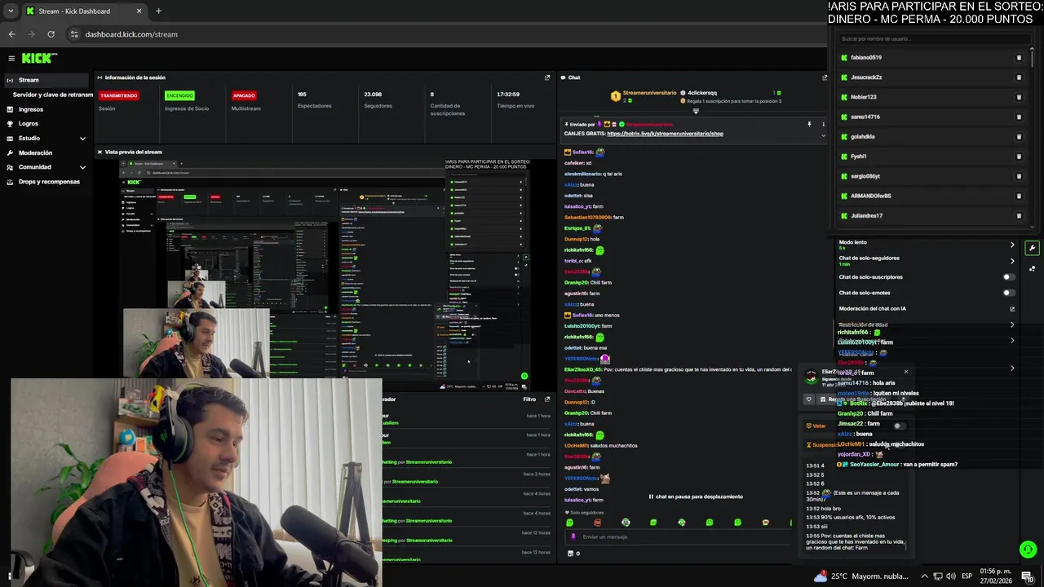
Task: Click Streameruniversitario in chat leaderboard
Action: (649, 93)
